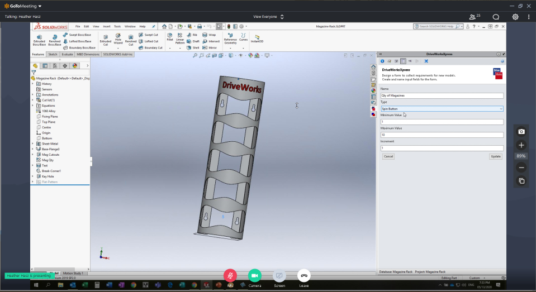Viewport: 536px width, 292px height.
Task: Expand the Mag Cutouts tree node
Action: coord(33,155)
